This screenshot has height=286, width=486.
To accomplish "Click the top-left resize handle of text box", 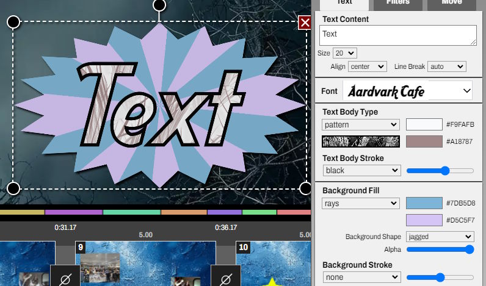I will tap(13, 23).
